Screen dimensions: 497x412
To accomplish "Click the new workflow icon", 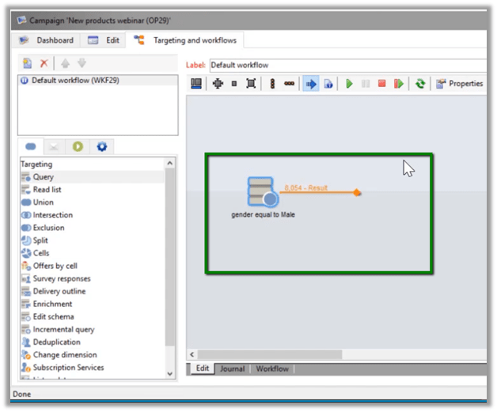I will pyautogui.click(x=28, y=63).
